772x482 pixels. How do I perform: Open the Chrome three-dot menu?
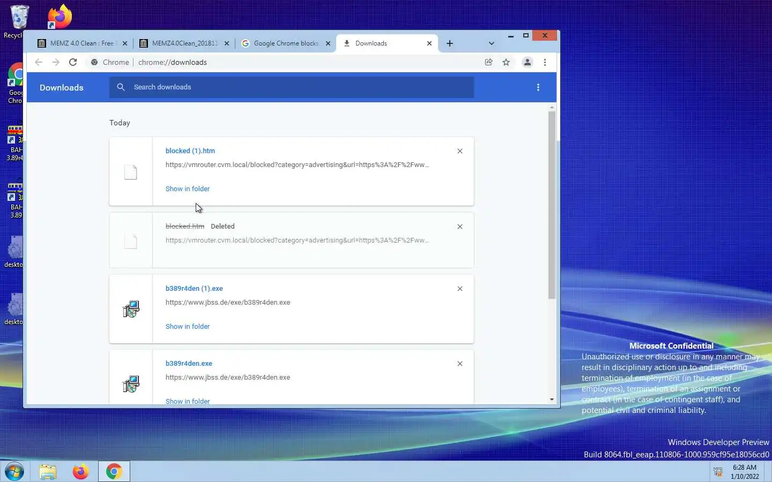click(545, 62)
